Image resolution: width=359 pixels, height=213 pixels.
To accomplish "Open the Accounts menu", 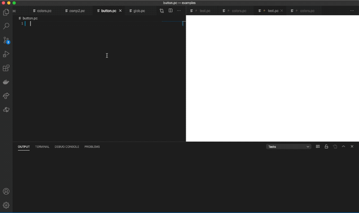I will tap(6, 191).
